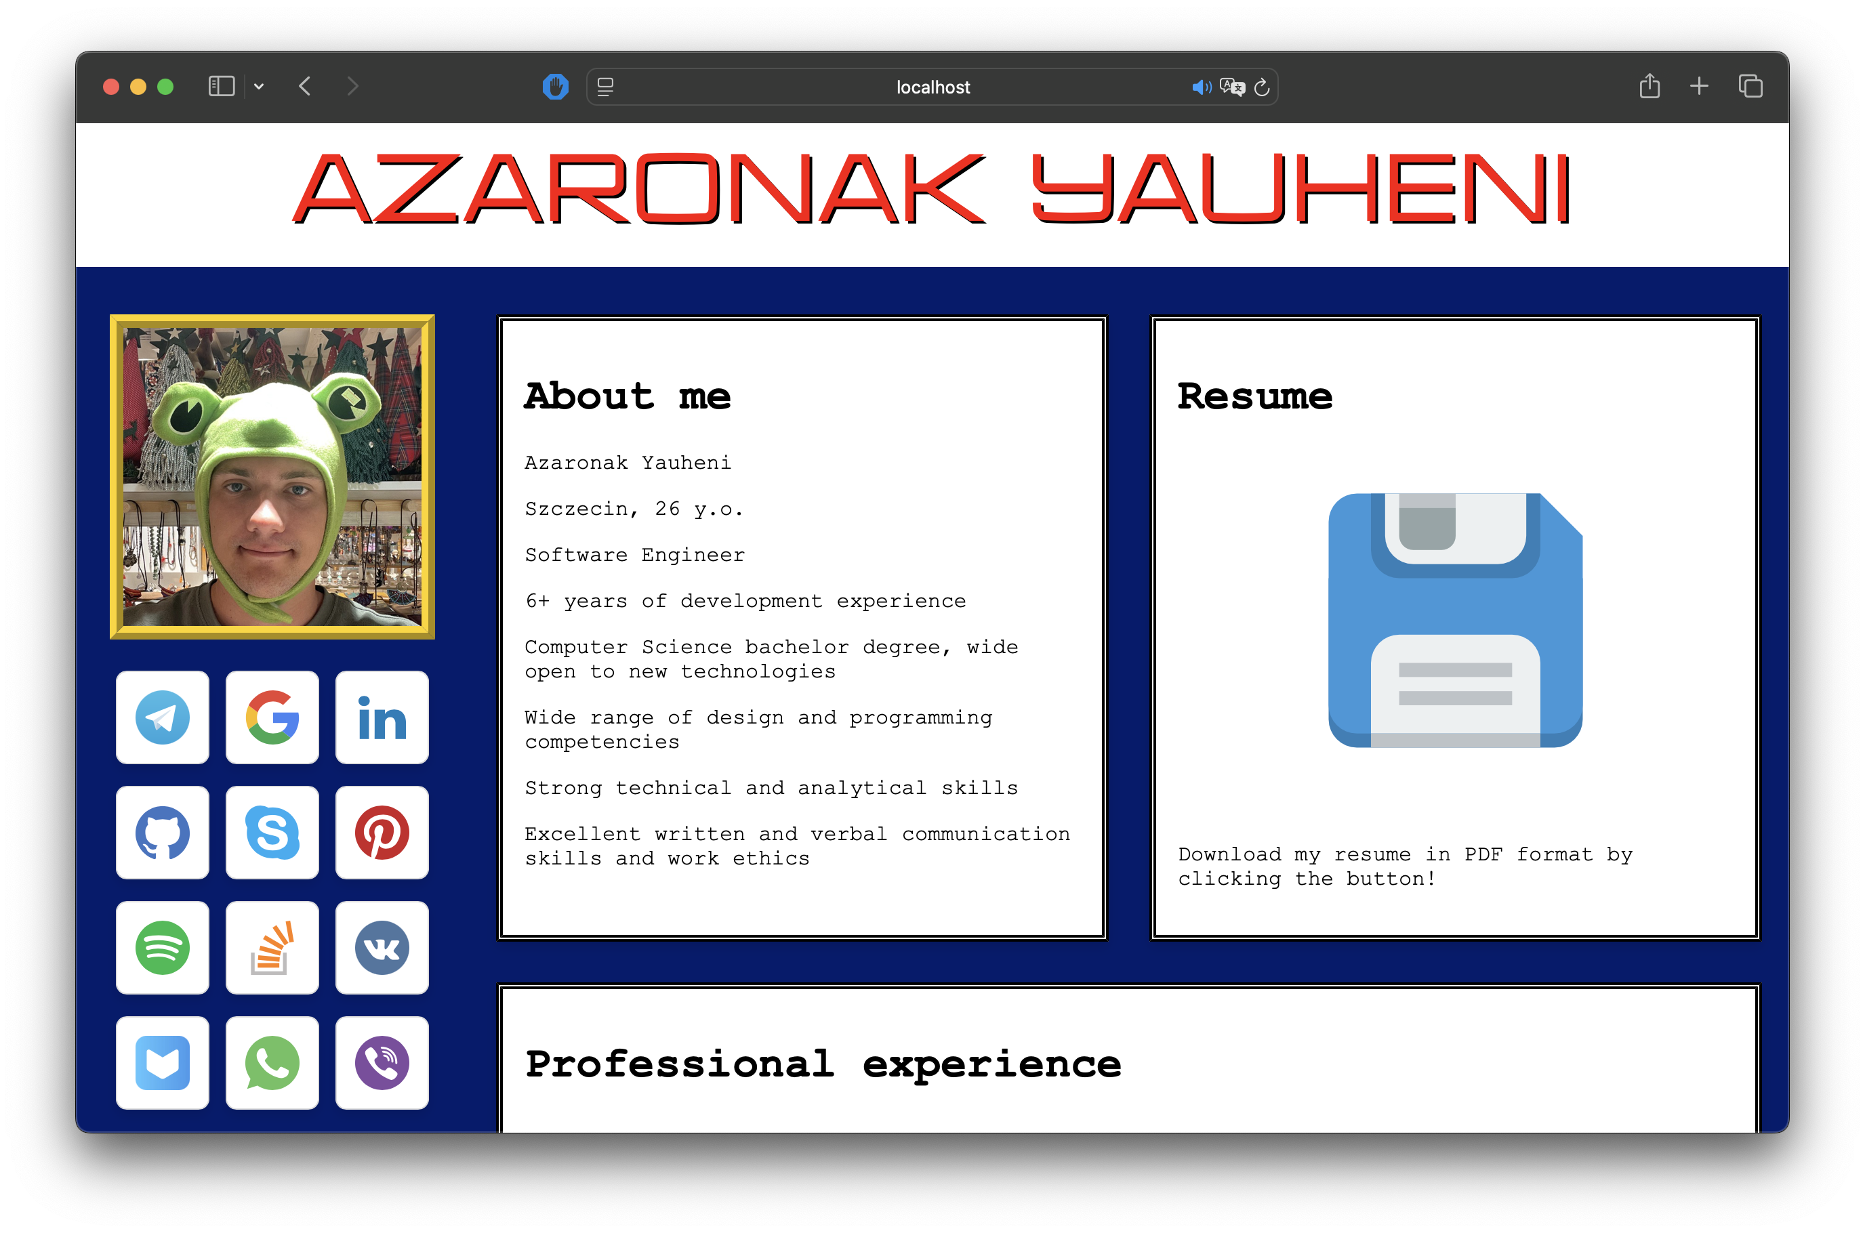
Task: Open the Telegram social link
Action: pos(162,717)
